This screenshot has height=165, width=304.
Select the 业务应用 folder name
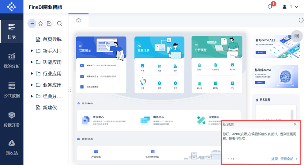(52, 85)
